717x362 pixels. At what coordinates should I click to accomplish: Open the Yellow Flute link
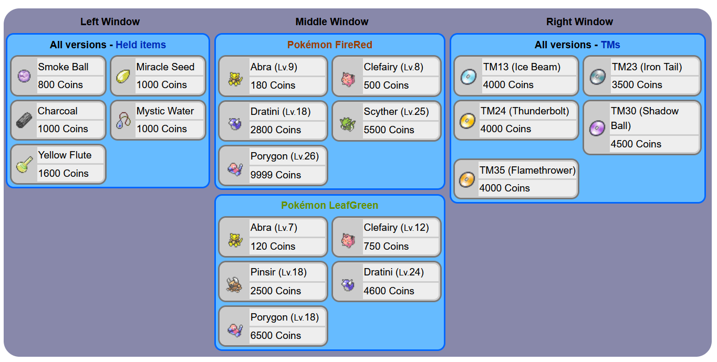pyautogui.click(x=65, y=155)
